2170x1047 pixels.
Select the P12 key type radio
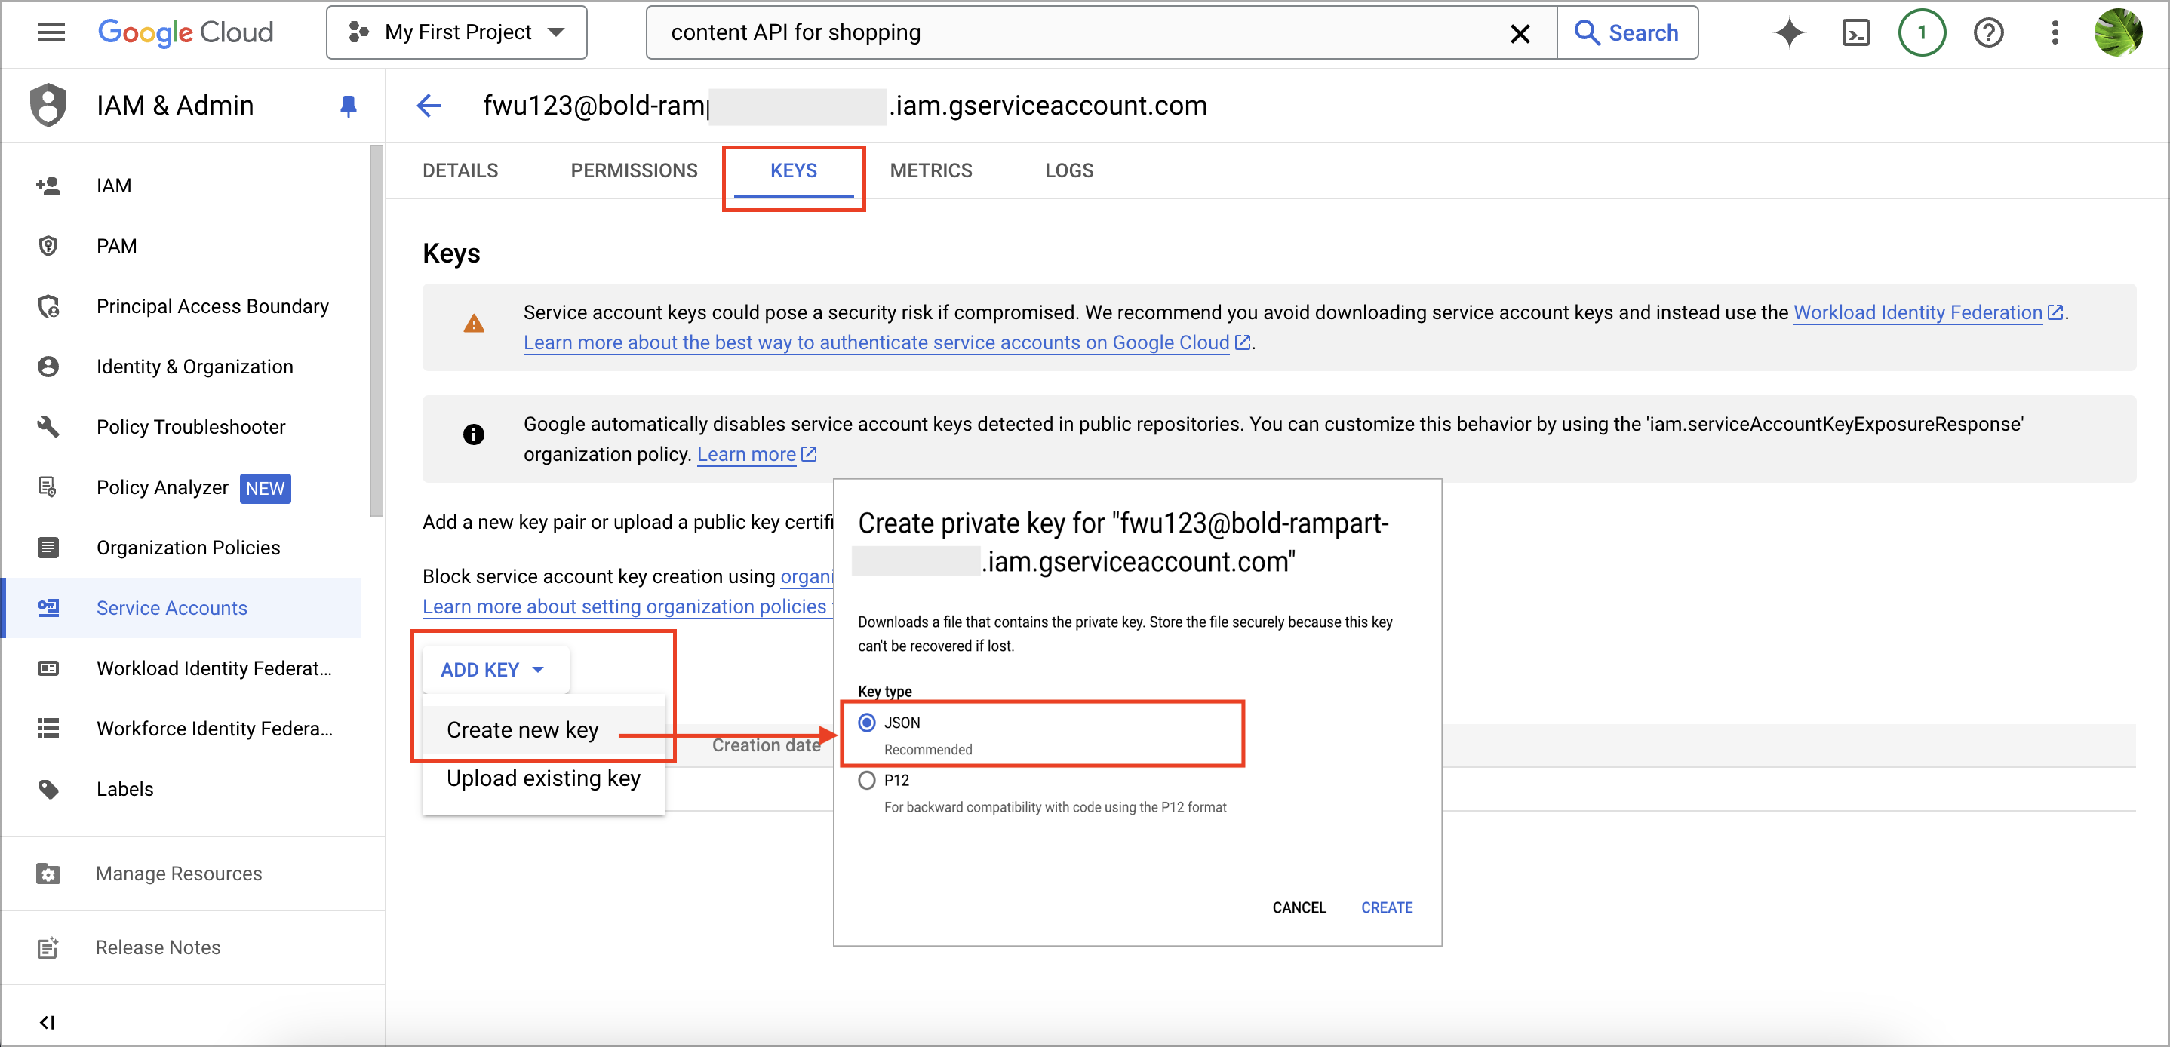tap(866, 781)
